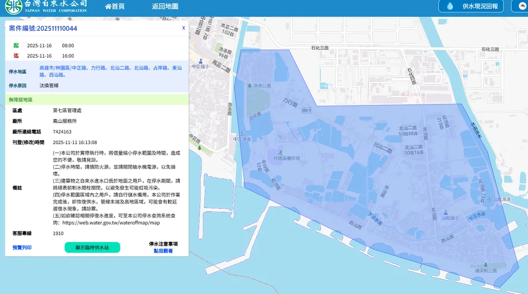Image resolution: width=528 pixels, height=294 pixels.
Task: Click the red 迄 end time label
Action: (x=16, y=56)
